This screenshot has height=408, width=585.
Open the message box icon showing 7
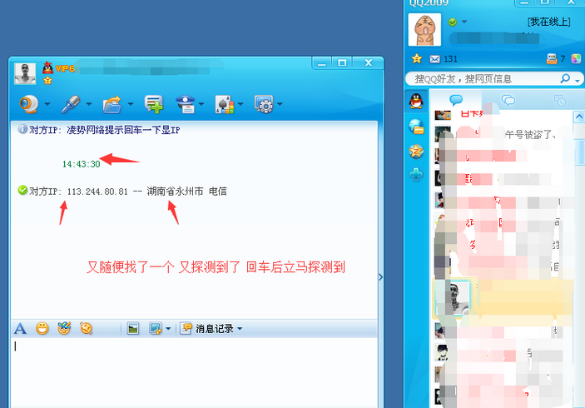click(x=552, y=59)
